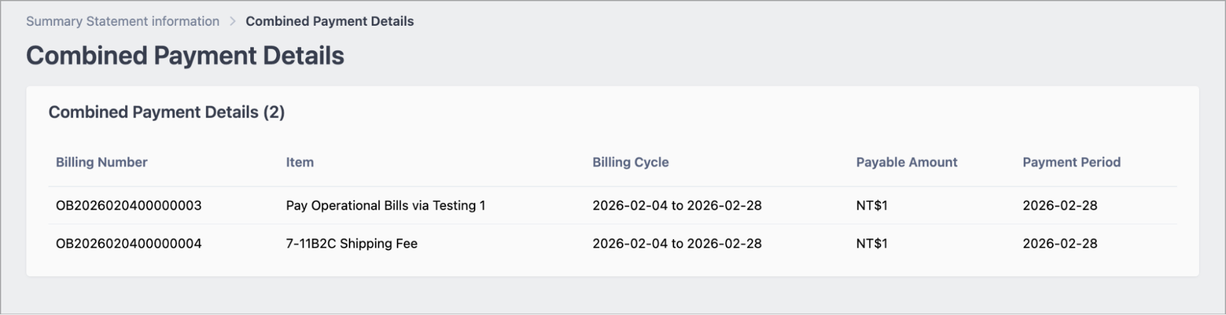Image resolution: width=1226 pixels, height=315 pixels.
Task: Click the Item column header
Action: click(x=300, y=162)
